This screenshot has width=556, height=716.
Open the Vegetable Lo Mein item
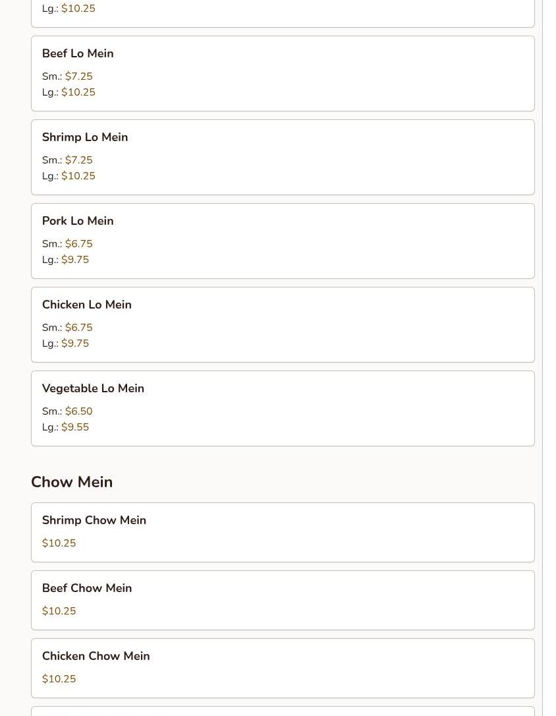click(283, 408)
